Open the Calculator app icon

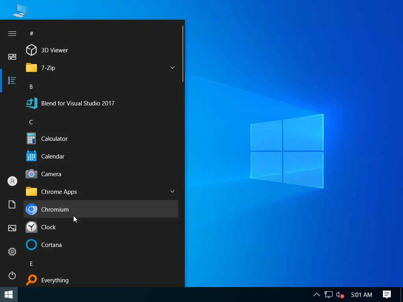[x=31, y=139]
